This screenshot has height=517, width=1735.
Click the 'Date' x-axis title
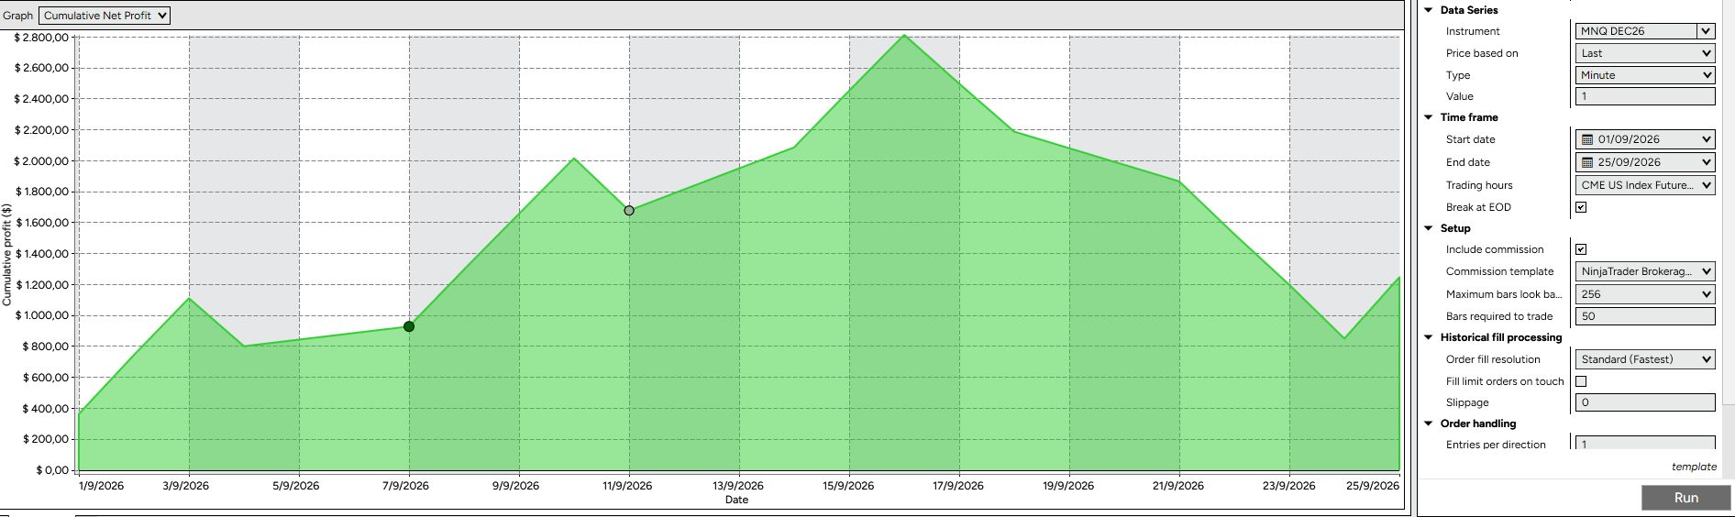pos(736,500)
